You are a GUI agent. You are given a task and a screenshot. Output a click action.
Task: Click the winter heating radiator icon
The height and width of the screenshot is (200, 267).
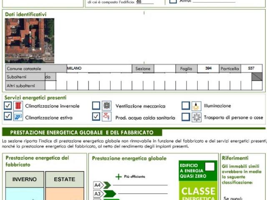point(18,106)
